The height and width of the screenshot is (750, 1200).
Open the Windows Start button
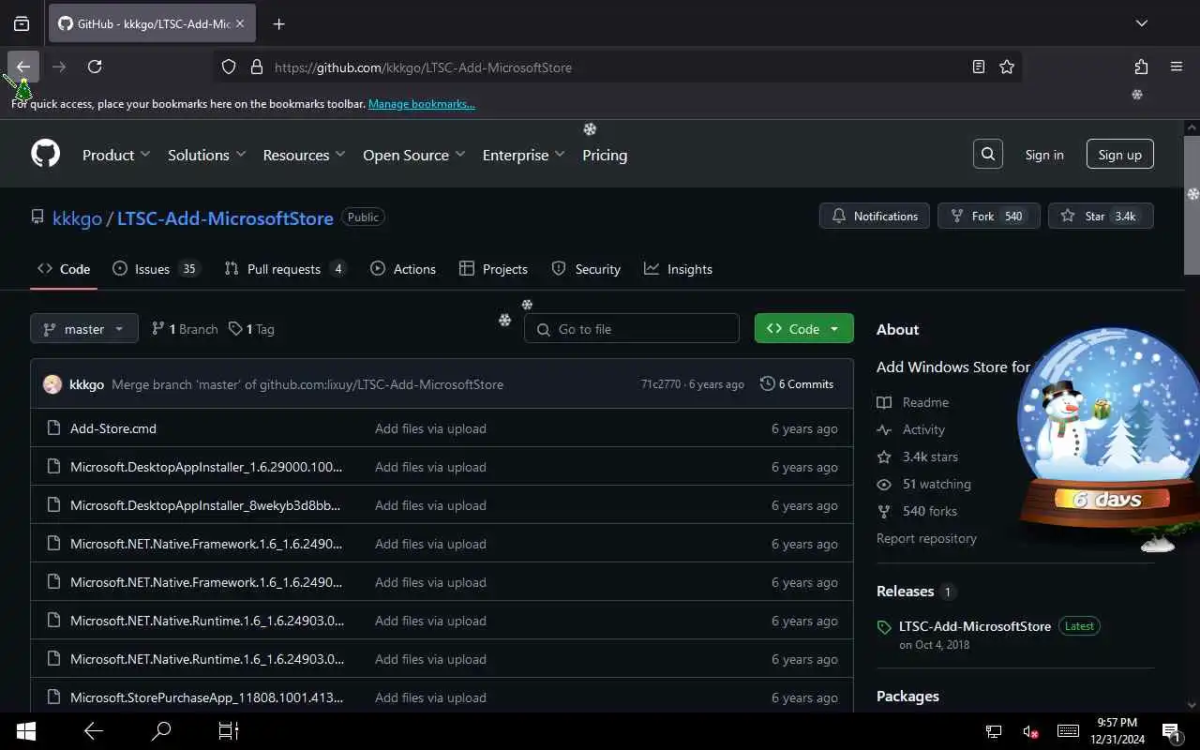[x=25, y=731]
